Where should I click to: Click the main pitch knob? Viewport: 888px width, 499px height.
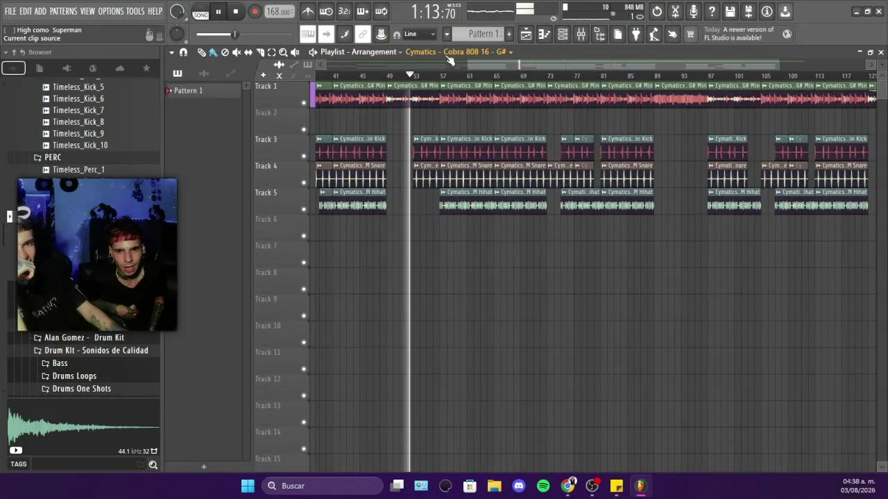(177, 34)
